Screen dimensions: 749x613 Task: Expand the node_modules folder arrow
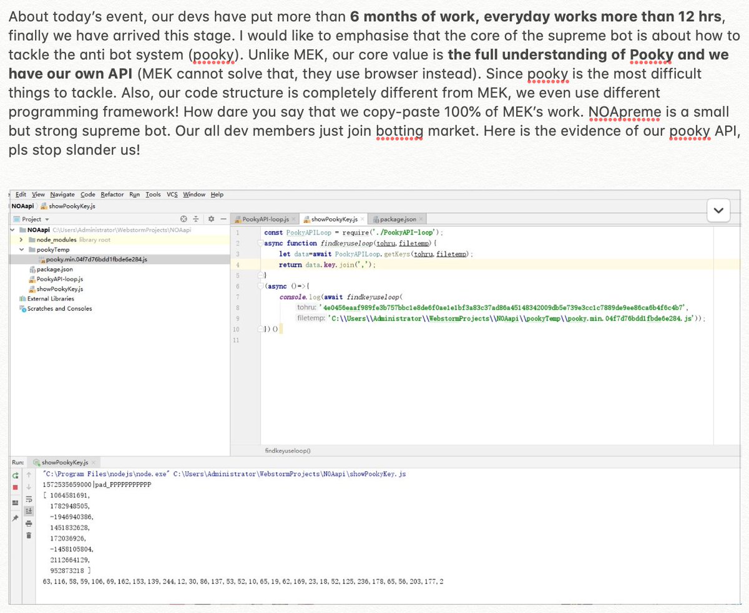(x=22, y=239)
